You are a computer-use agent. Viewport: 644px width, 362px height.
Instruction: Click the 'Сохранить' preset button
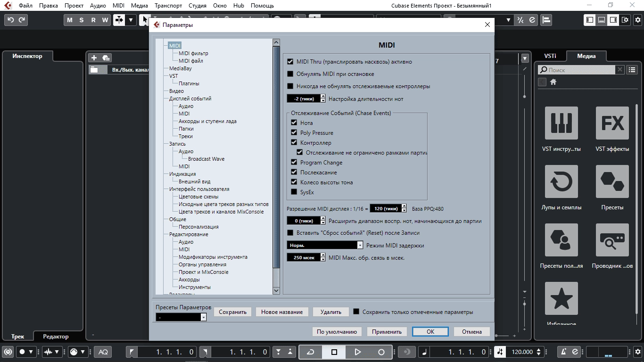click(232, 312)
